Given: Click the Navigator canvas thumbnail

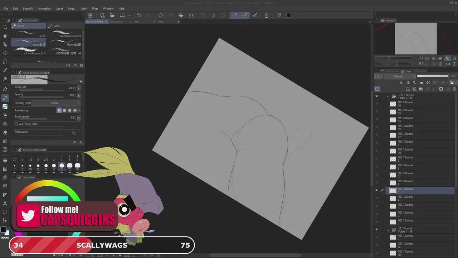Looking at the screenshot, I should (416, 39).
